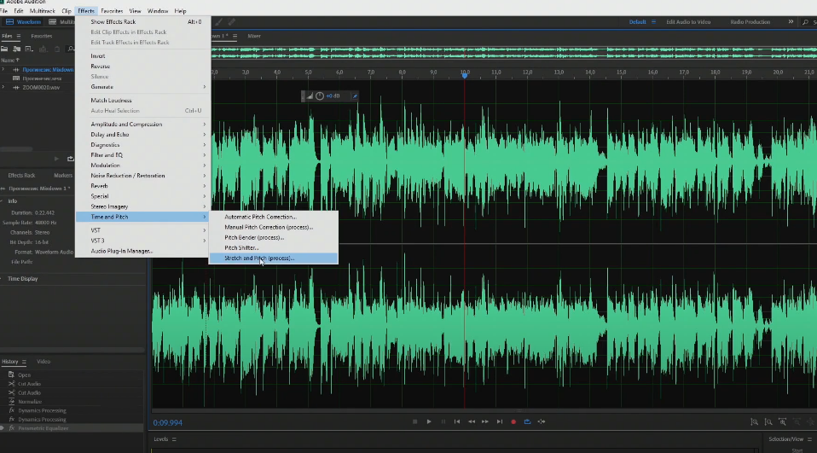The height and width of the screenshot is (453, 817).
Task: Expand the Mixdown file tree row
Action: (3, 69)
